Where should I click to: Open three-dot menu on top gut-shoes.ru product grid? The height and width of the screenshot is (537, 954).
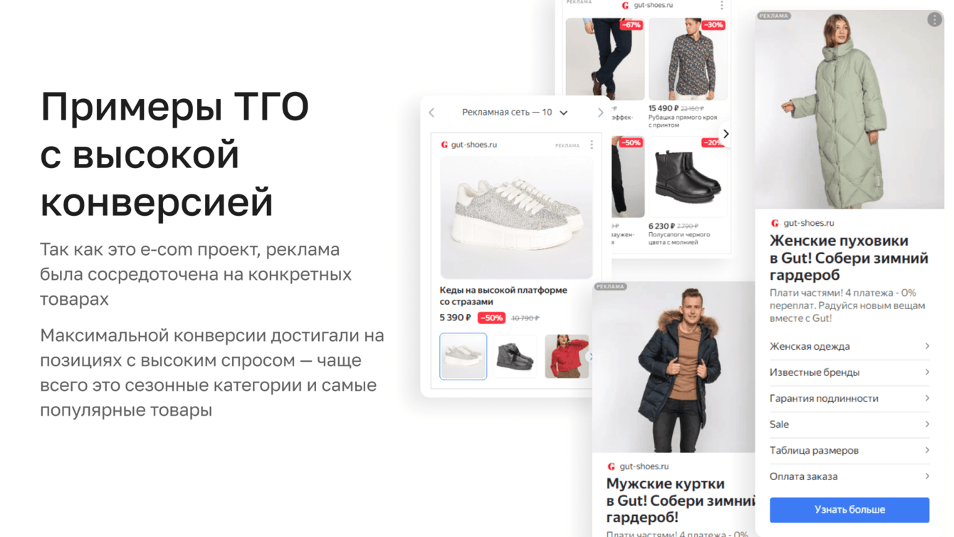point(721,5)
